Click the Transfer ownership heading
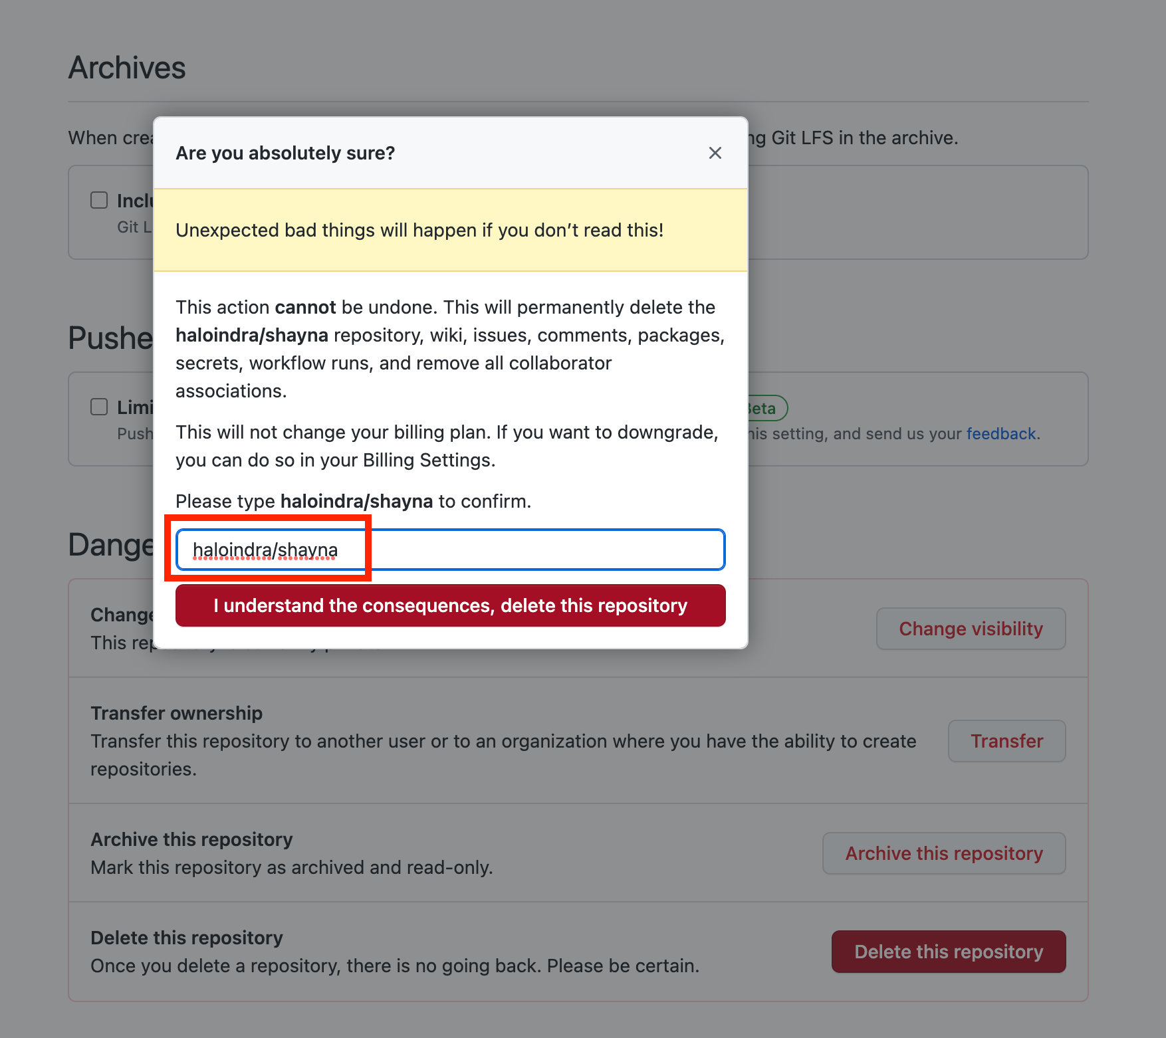 177,713
